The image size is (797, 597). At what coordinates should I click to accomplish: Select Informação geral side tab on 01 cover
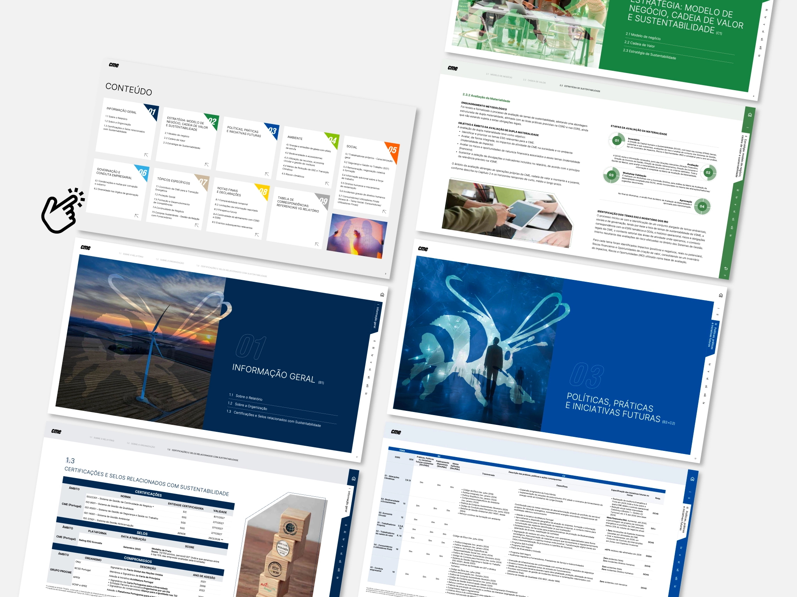click(x=376, y=318)
